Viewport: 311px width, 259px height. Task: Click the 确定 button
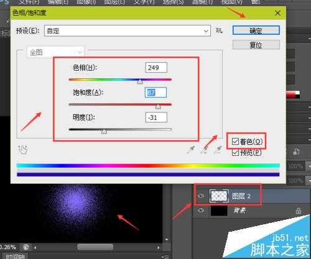[x=256, y=30]
